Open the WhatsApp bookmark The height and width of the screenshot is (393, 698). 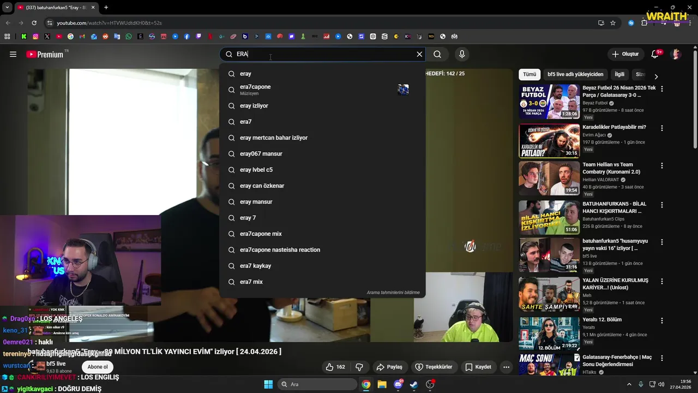coord(129,37)
